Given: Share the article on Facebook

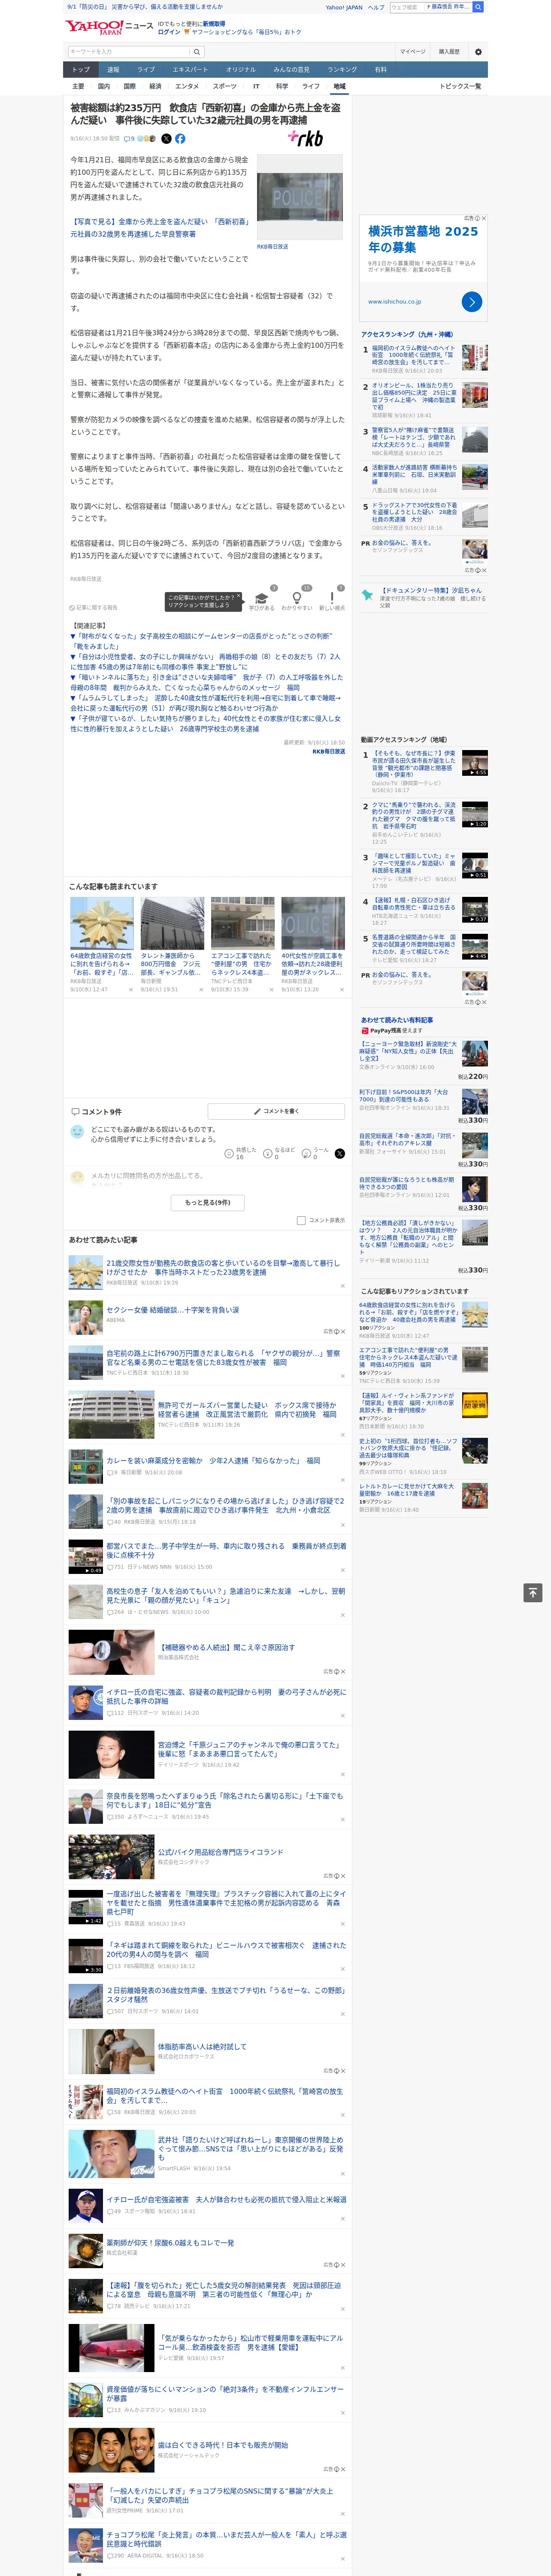Looking at the screenshot, I should click(180, 139).
